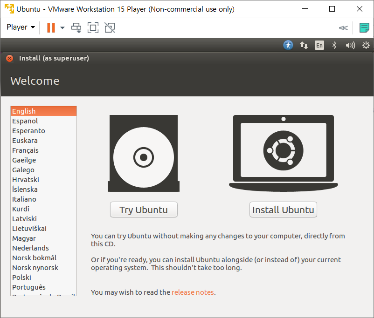Select Norsk bokmål in the language list
This screenshot has height=318, width=374.
(43, 258)
